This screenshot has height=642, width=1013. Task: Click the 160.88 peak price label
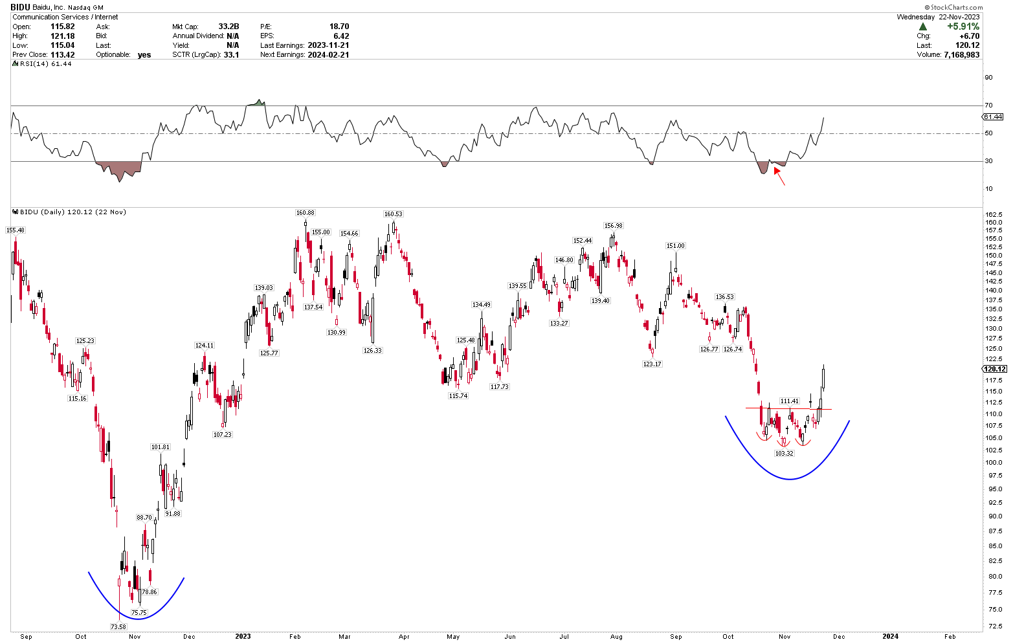(x=305, y=213)
